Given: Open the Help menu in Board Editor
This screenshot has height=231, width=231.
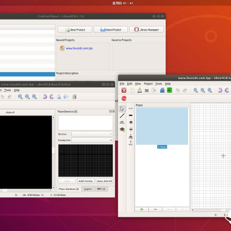Looking at the screenshot, I should 17,90.
